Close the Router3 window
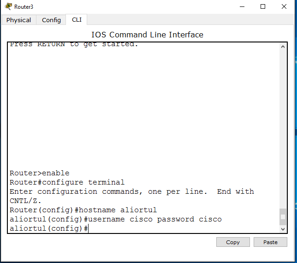The width and height of the screenshot is (297, 263). pos(284,6)
